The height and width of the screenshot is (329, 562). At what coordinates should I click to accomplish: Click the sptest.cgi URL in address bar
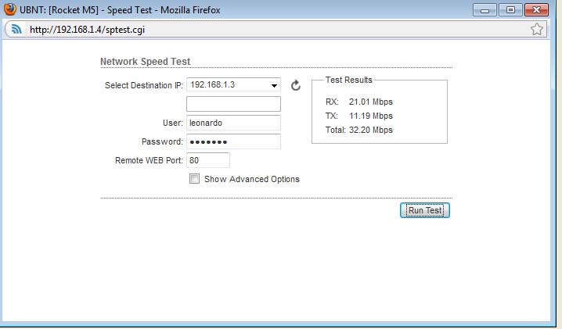(87, 30)
